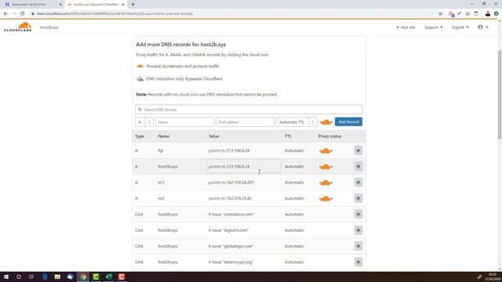
Task: Click the 0 issue "digicert.com" value
Action: 228,230
